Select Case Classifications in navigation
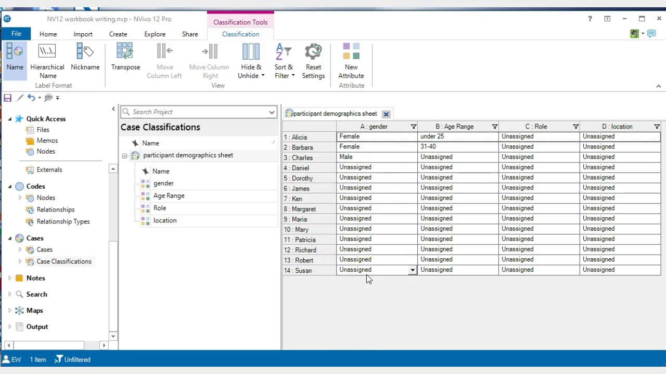Image resolution: width=666 pixels, height=374 pixels. pos(63,262)
